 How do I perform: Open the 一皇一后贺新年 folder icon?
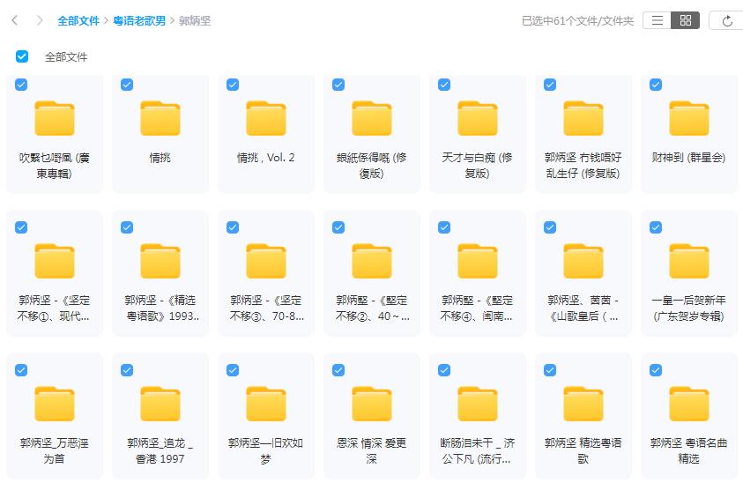(689, 261)
